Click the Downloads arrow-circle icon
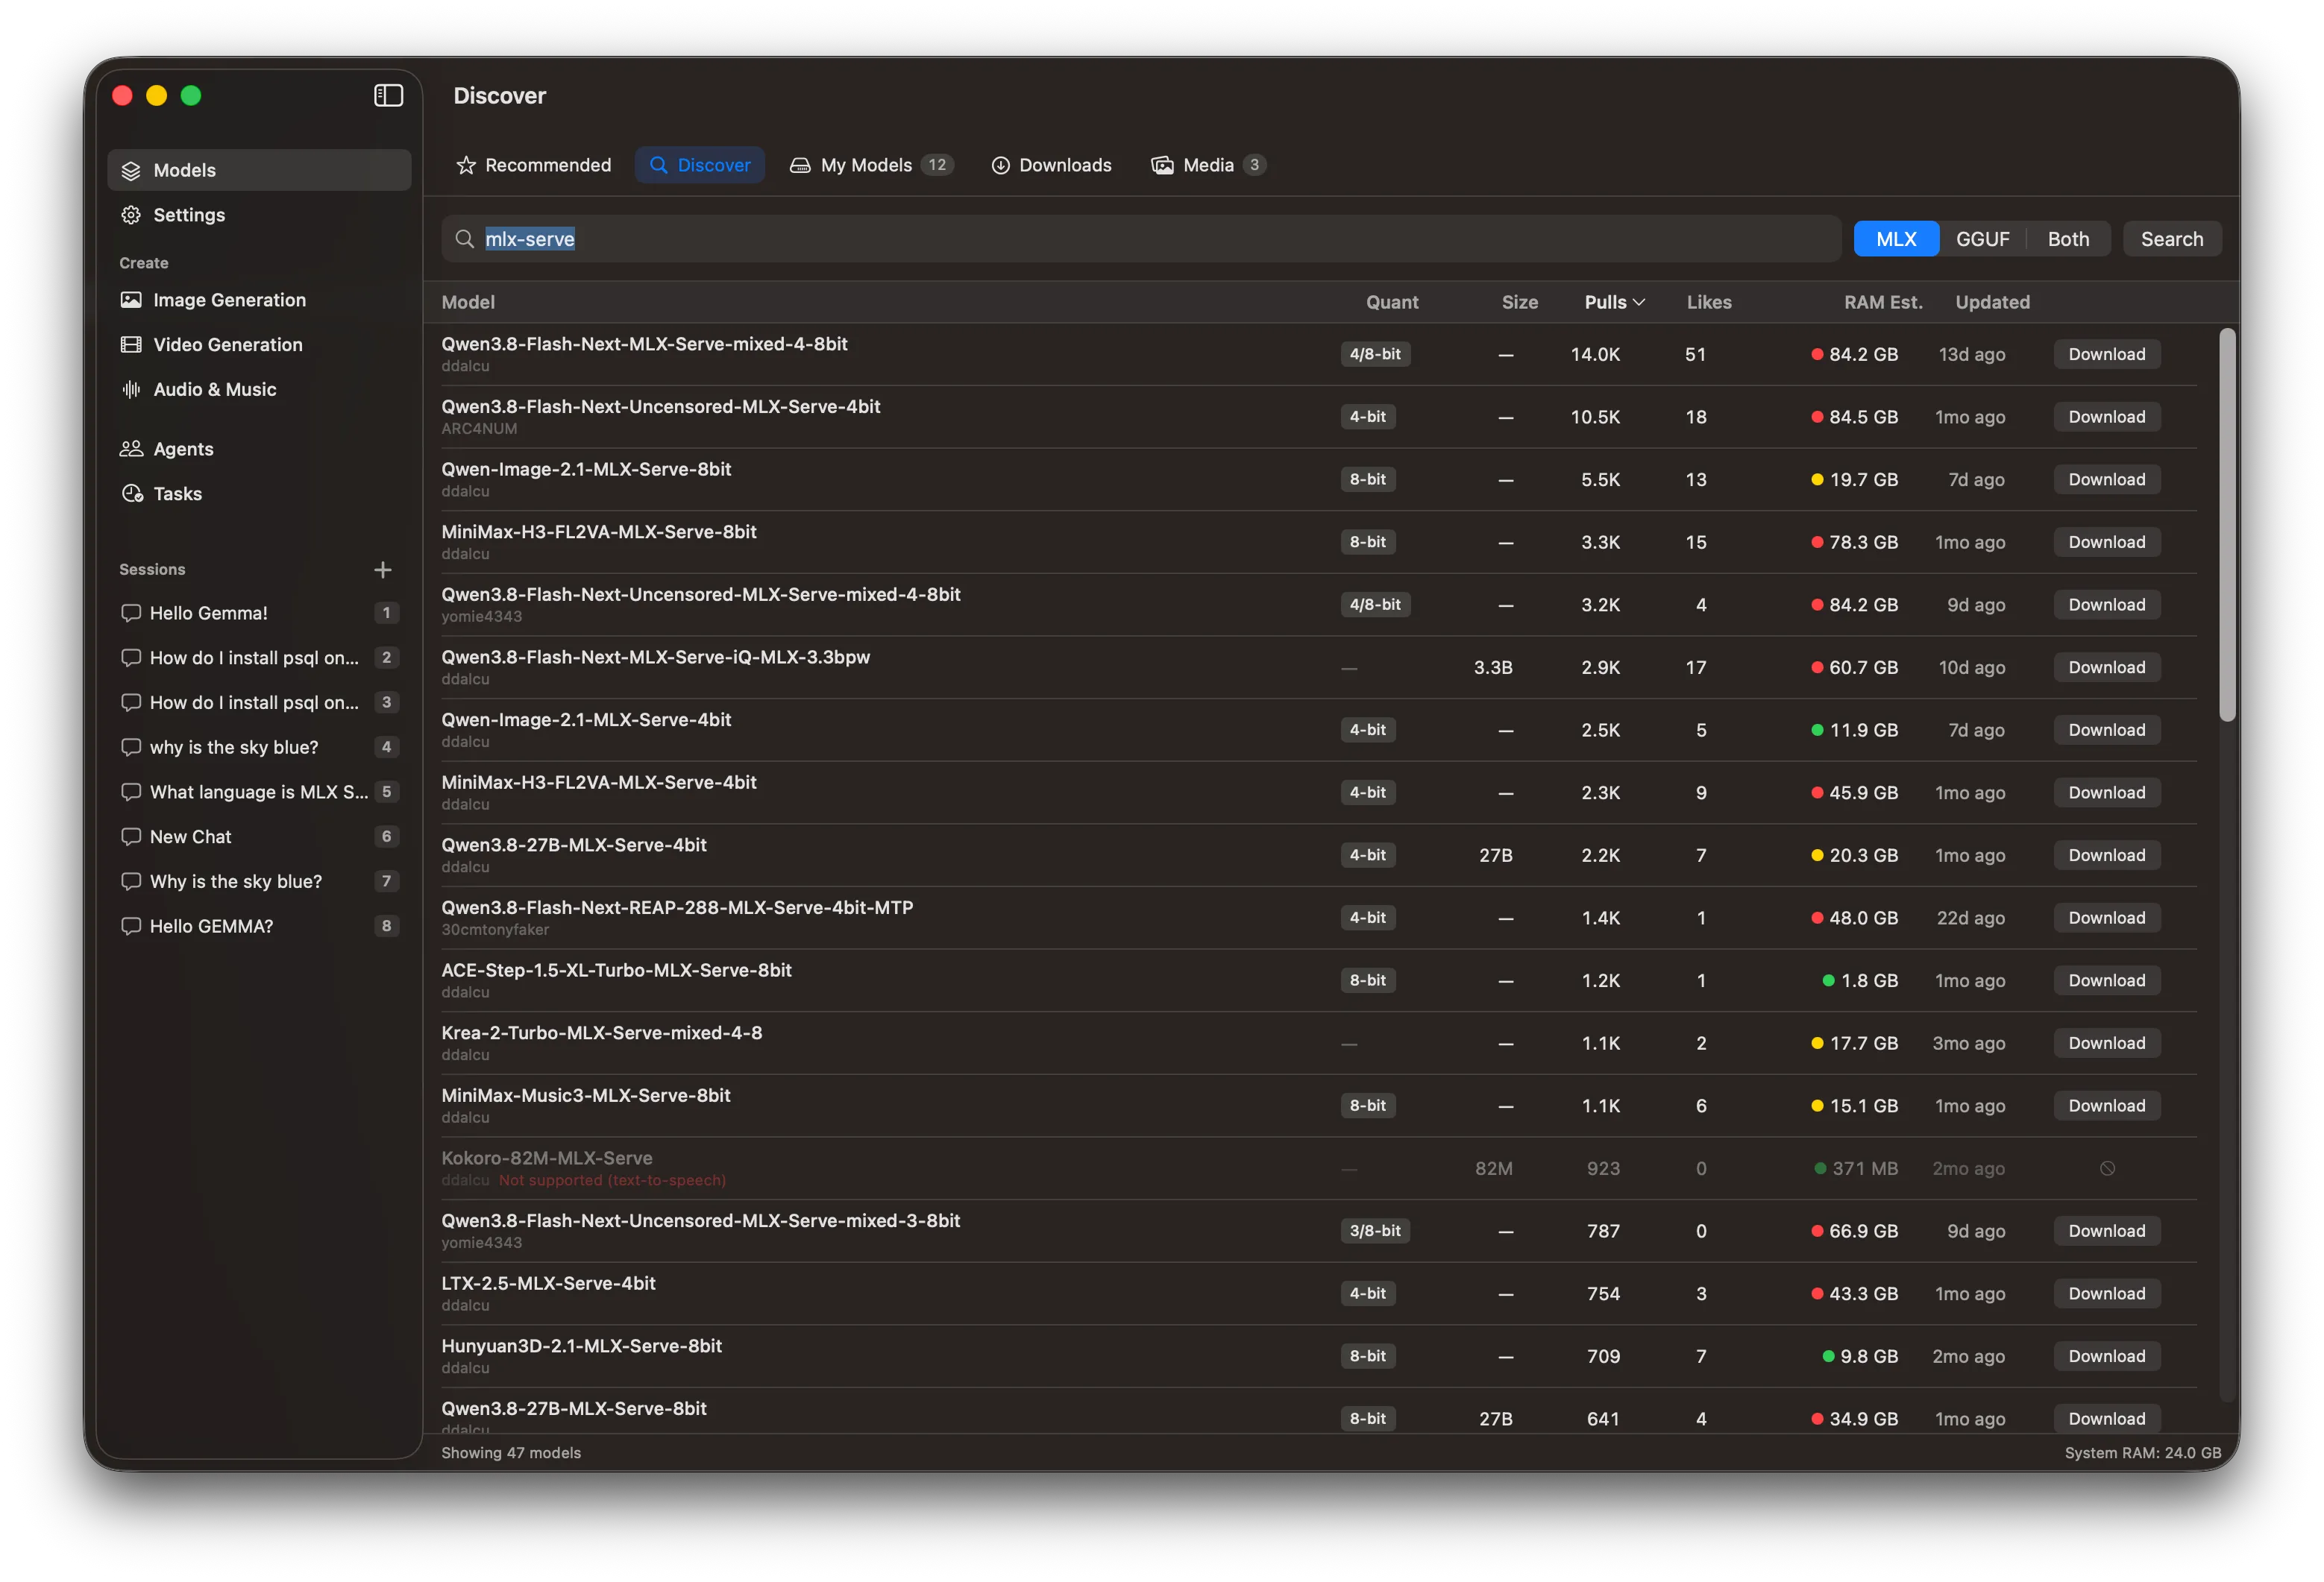 tap(1000, 165)
